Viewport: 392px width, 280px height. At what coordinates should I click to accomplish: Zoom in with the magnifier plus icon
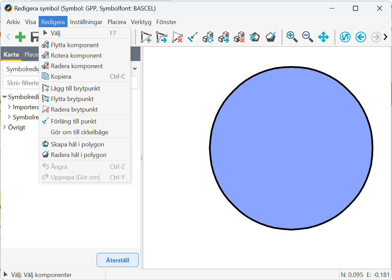tap(292, 37)
